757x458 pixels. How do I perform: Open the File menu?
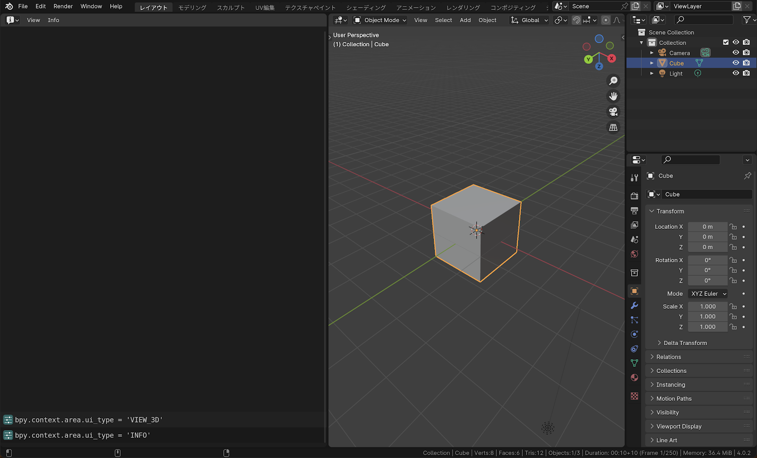[23, 6]
